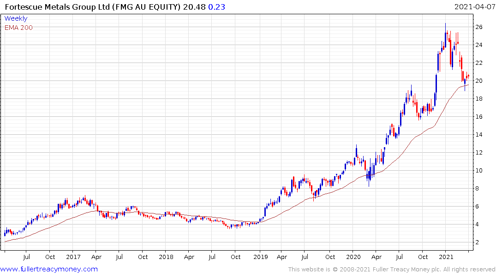The image size is (496, 276).
Task: Click the 2021 time axis label
Action: (x=446, y=257)
